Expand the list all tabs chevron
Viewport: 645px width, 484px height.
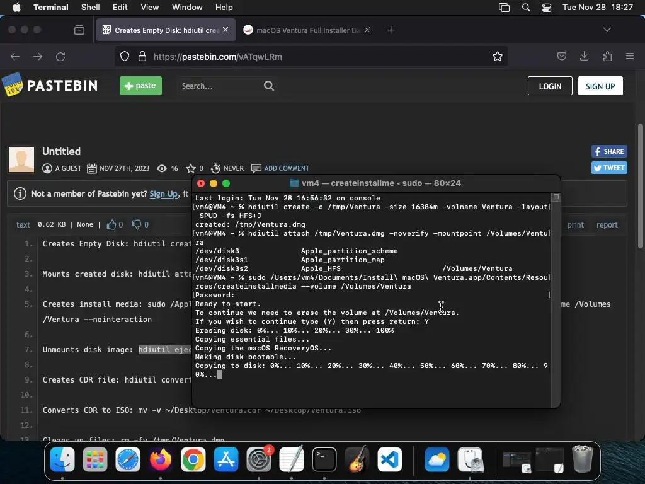607,30
